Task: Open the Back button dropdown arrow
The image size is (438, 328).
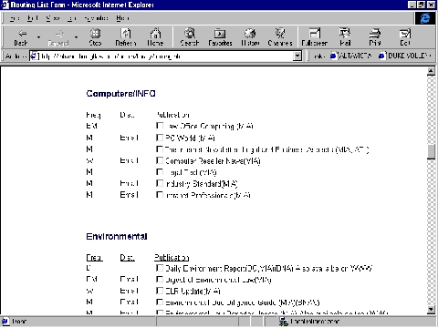Action: (38, 37)
